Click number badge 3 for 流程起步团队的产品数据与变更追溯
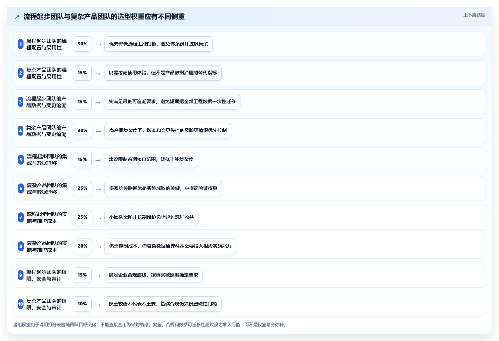499x341 pixels. tap(20, 102)
